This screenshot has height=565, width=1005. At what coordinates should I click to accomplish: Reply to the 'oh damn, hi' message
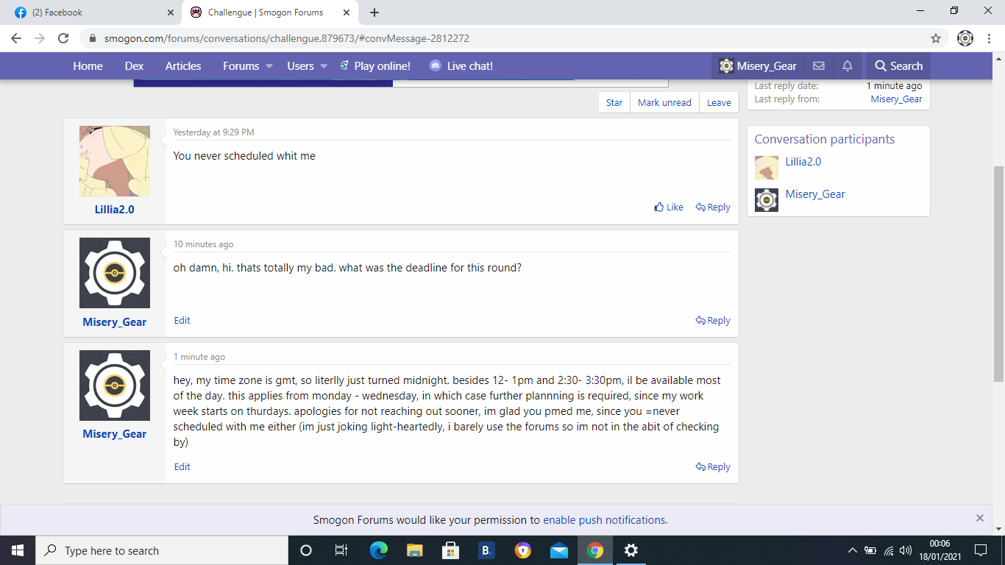(713, 321)
